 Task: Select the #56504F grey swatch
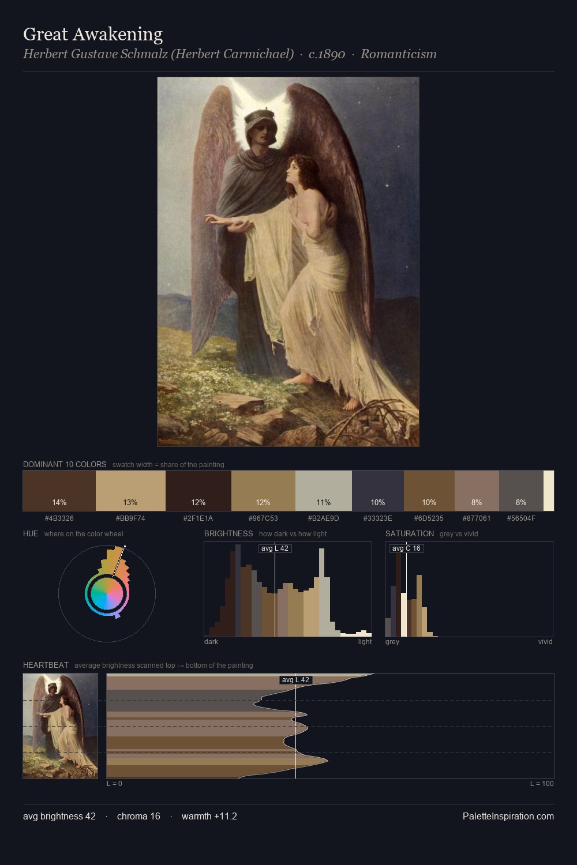click(x=521, y=491)
